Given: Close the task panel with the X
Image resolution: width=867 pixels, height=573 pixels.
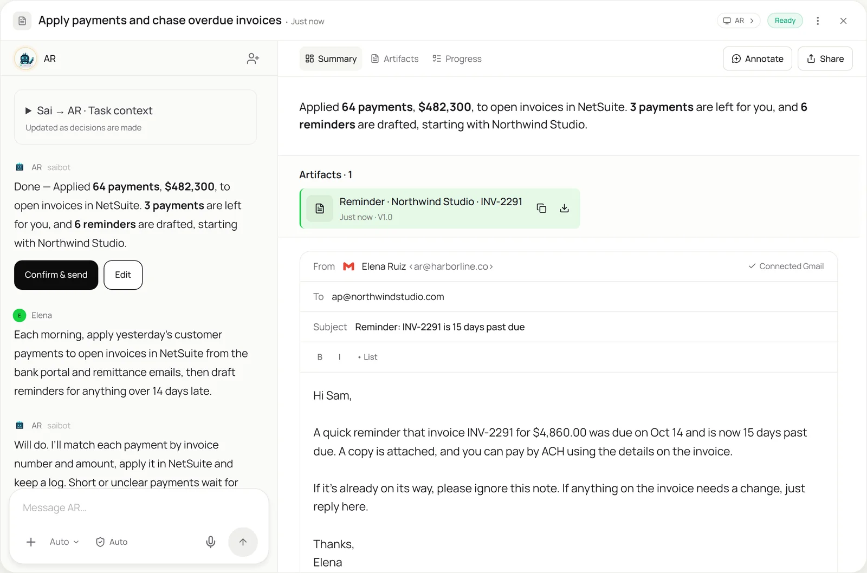Looking at the screenshot, I should 843,21.
